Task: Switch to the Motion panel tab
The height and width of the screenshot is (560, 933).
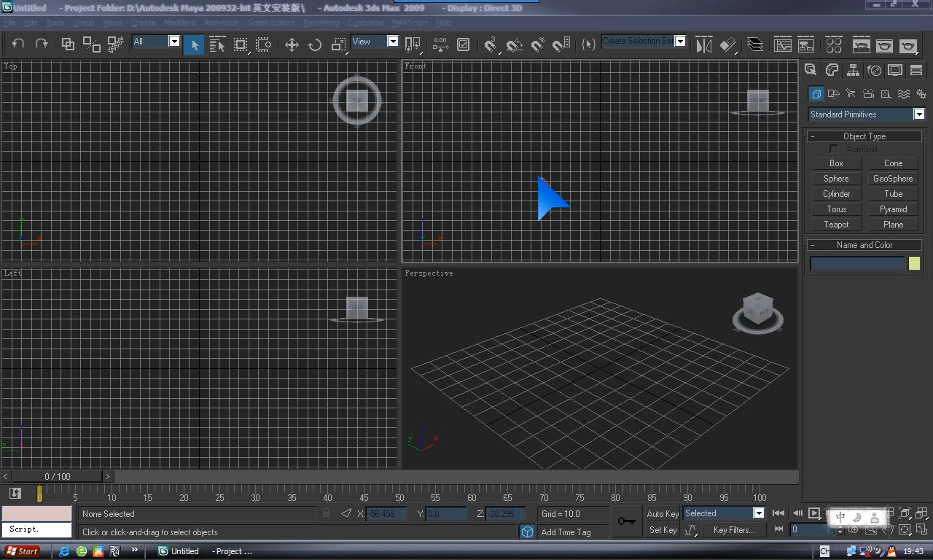Action: click(873, 70)
